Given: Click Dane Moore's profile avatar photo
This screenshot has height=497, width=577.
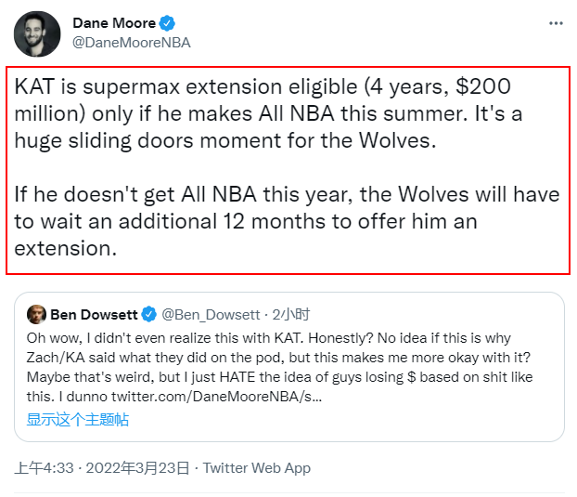Looking at the screenshot, I should (37, 33).
